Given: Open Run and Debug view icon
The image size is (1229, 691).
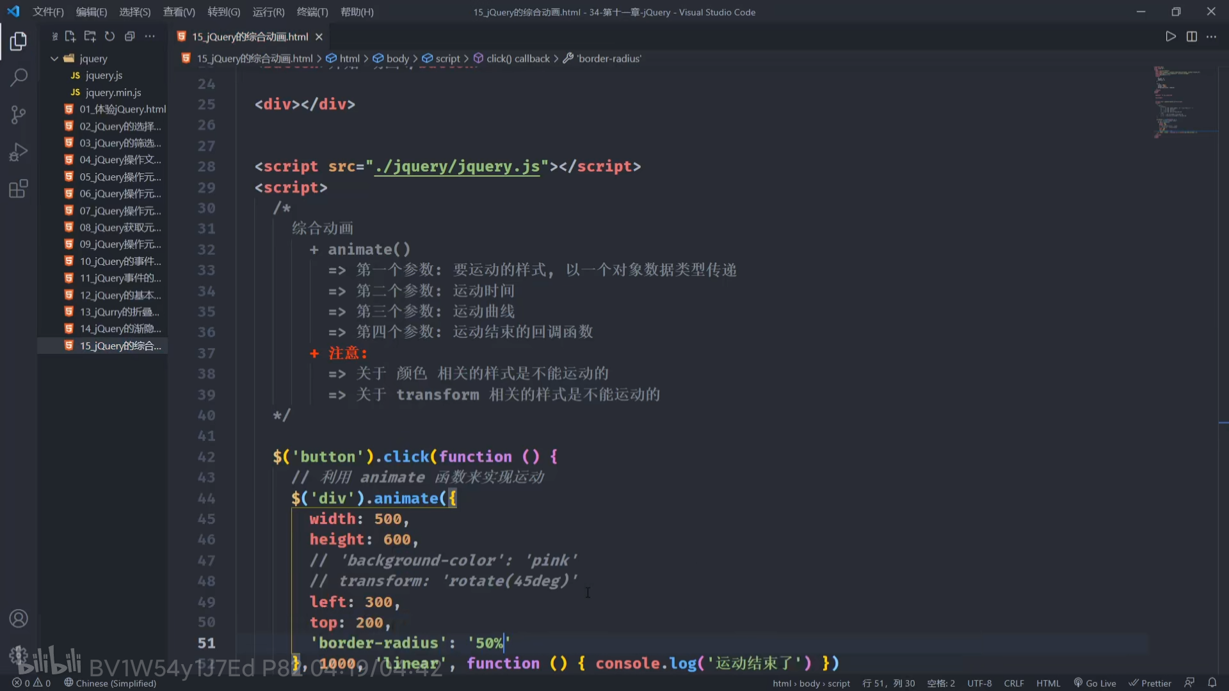Looking at the screenshot, I should (18, 152).
